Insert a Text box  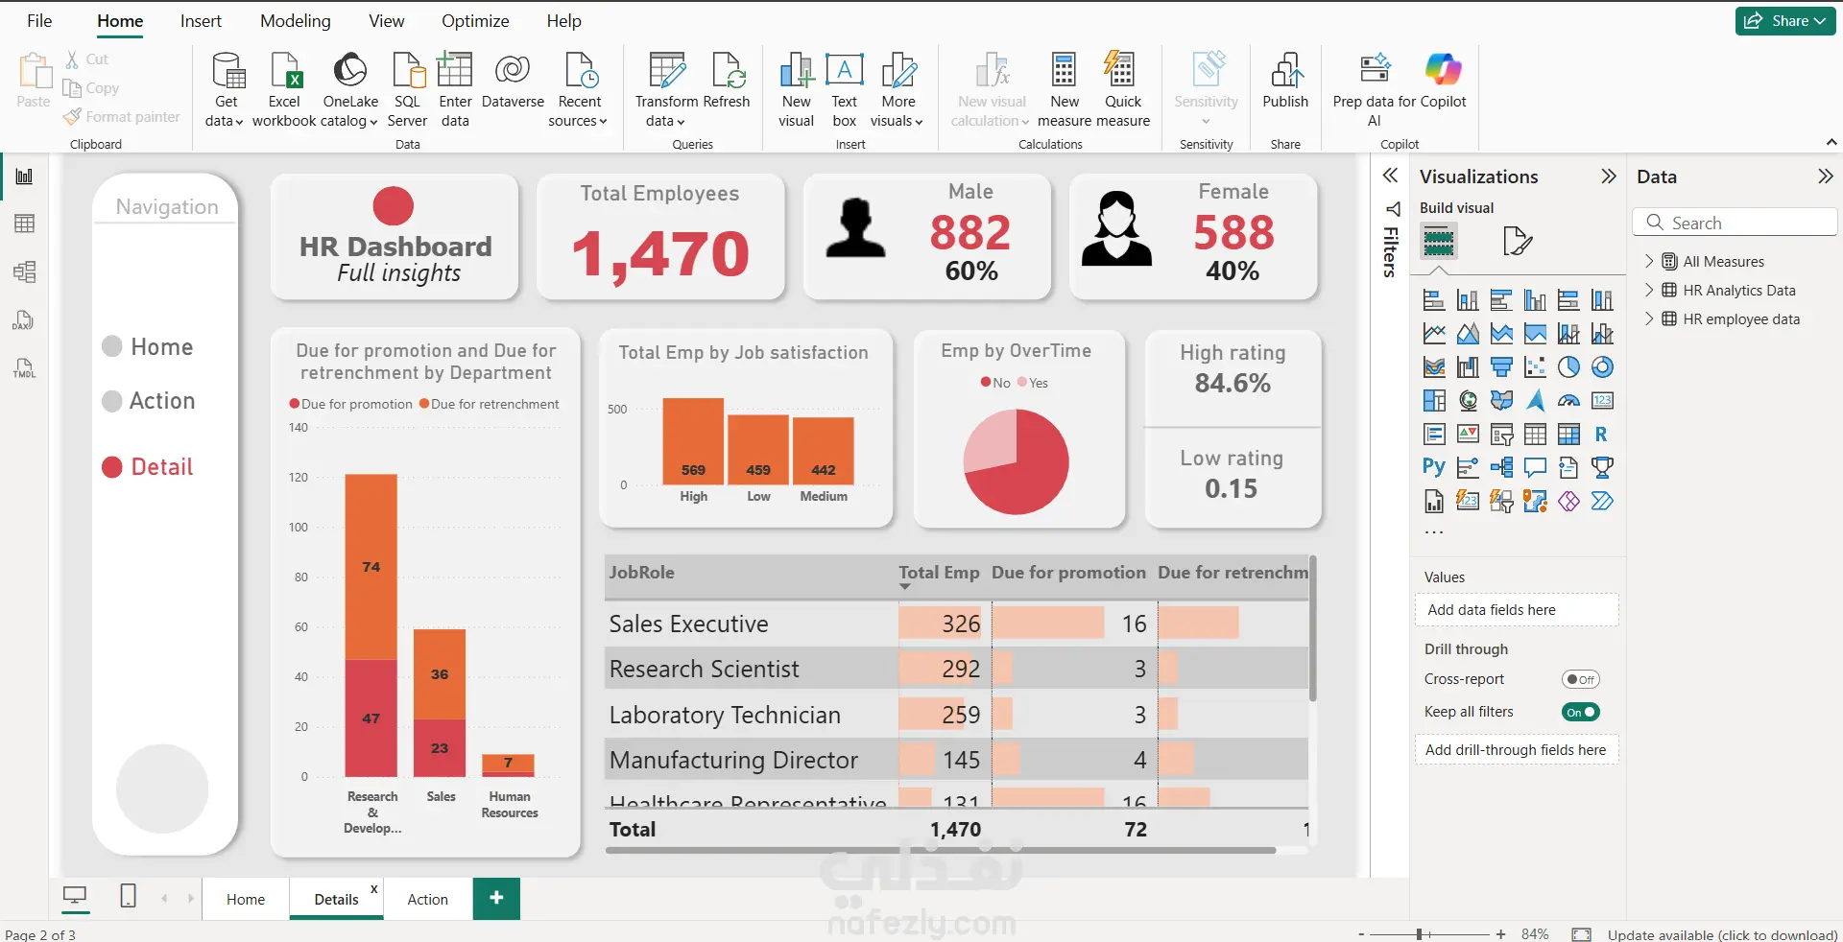click(845, 89)
